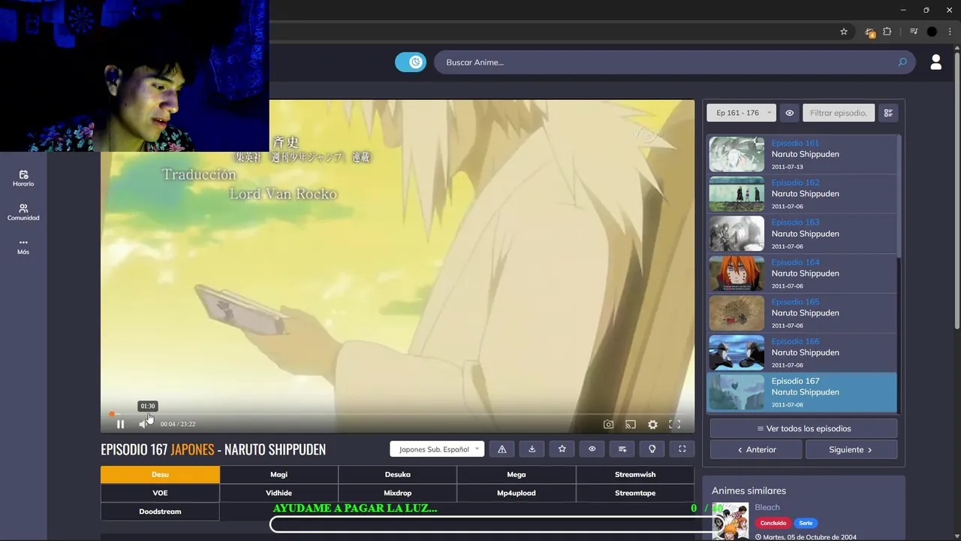Screen dimensions: 961x541
Task: Click the Serie type badge
Action: tap(806, 523)
